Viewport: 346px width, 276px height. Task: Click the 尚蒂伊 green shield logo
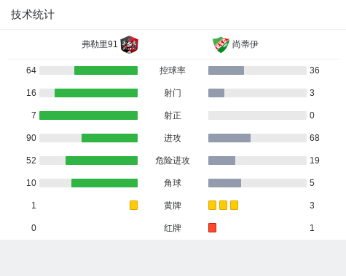(221, 44)
